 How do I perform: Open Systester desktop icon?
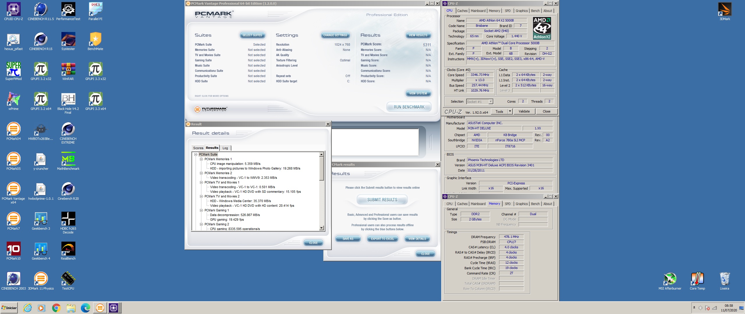click(68, 42)
